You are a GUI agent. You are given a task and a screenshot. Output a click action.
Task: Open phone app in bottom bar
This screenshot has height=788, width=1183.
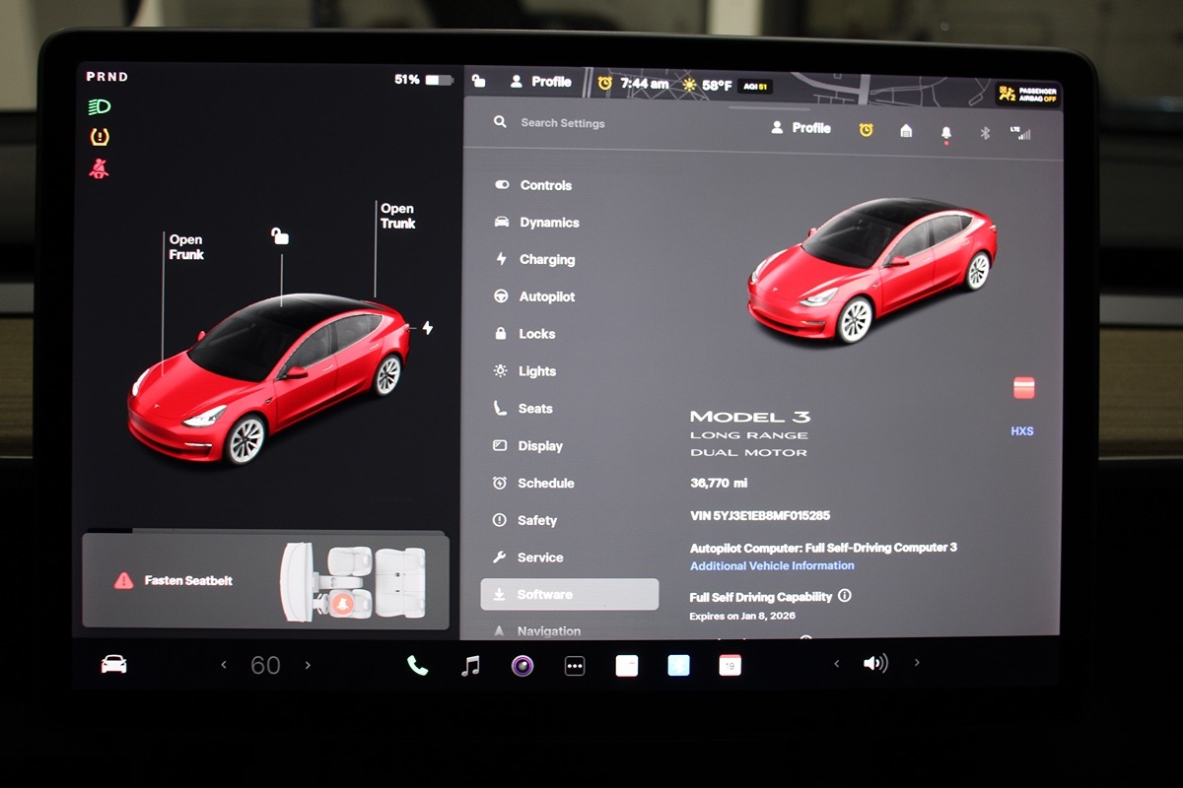[x=417, y=666]
